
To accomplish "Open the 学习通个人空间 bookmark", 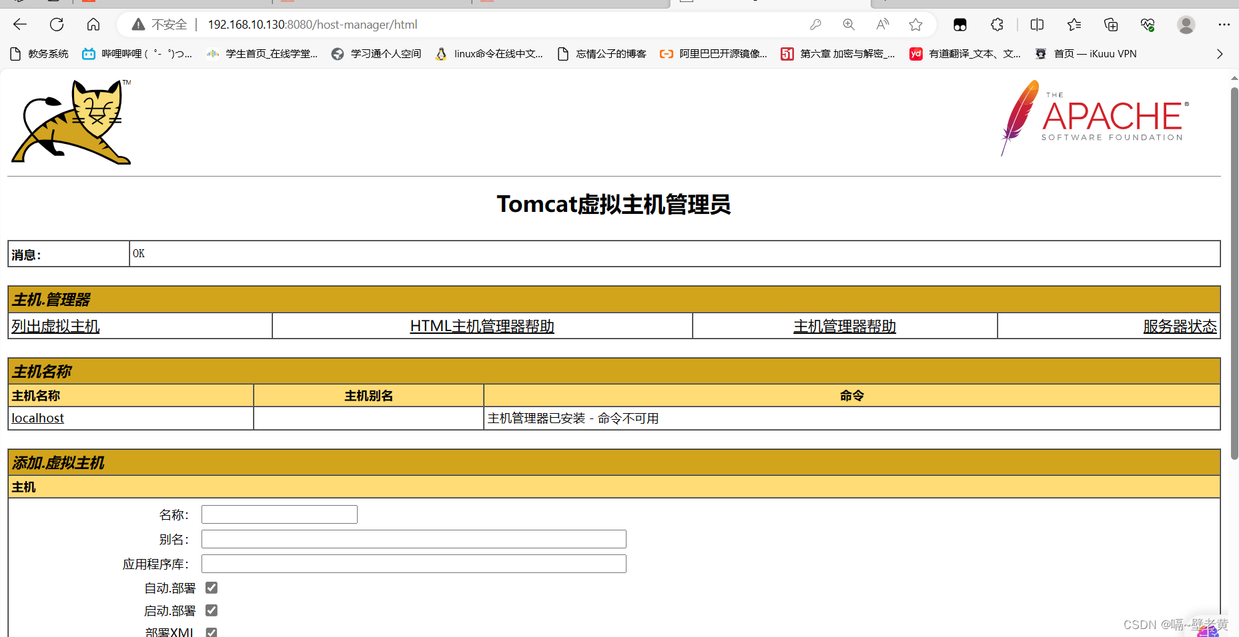I will [376, 54].
